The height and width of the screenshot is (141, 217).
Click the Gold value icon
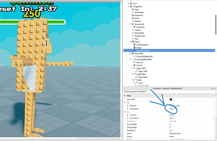point(133,18)
